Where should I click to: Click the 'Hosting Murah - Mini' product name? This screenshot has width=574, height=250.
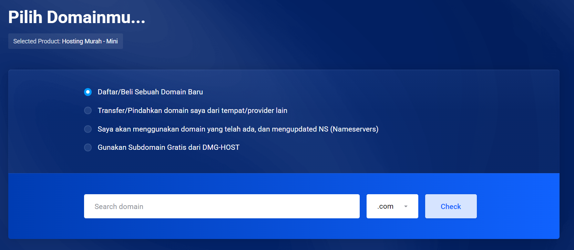click(90, 41)
